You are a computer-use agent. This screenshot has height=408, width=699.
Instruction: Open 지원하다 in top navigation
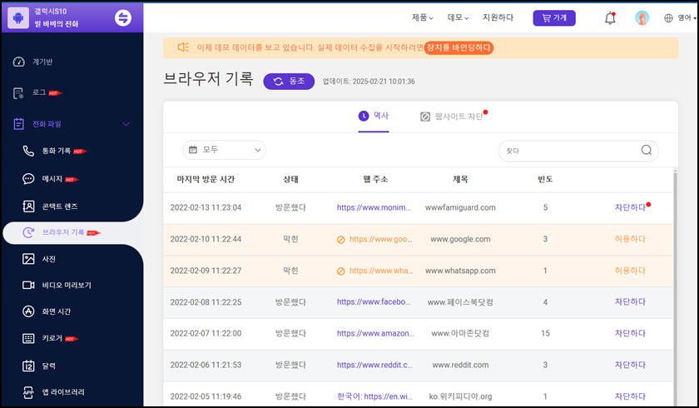pos(498,17)
